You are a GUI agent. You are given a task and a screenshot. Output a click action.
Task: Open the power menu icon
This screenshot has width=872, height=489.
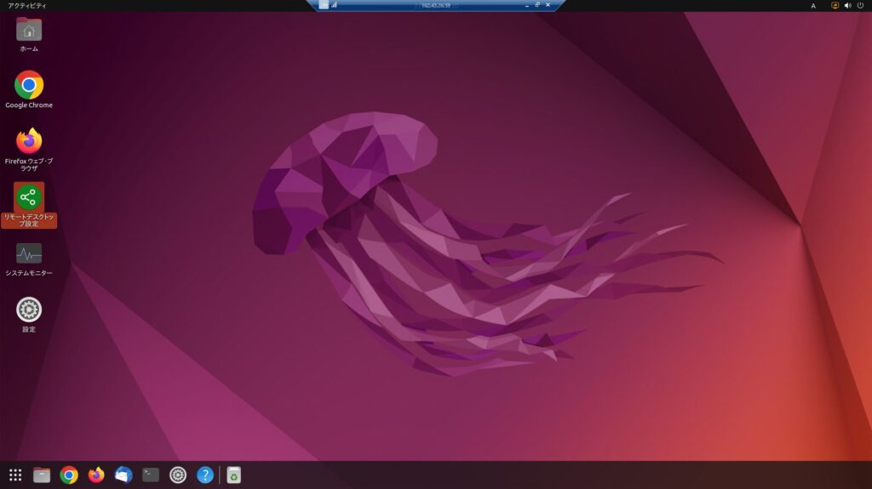click(x=860, y=6)
